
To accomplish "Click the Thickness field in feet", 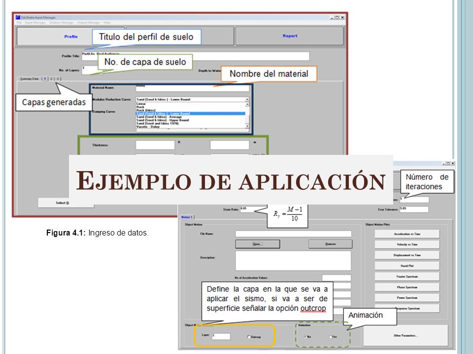I will tap(155, 145).
